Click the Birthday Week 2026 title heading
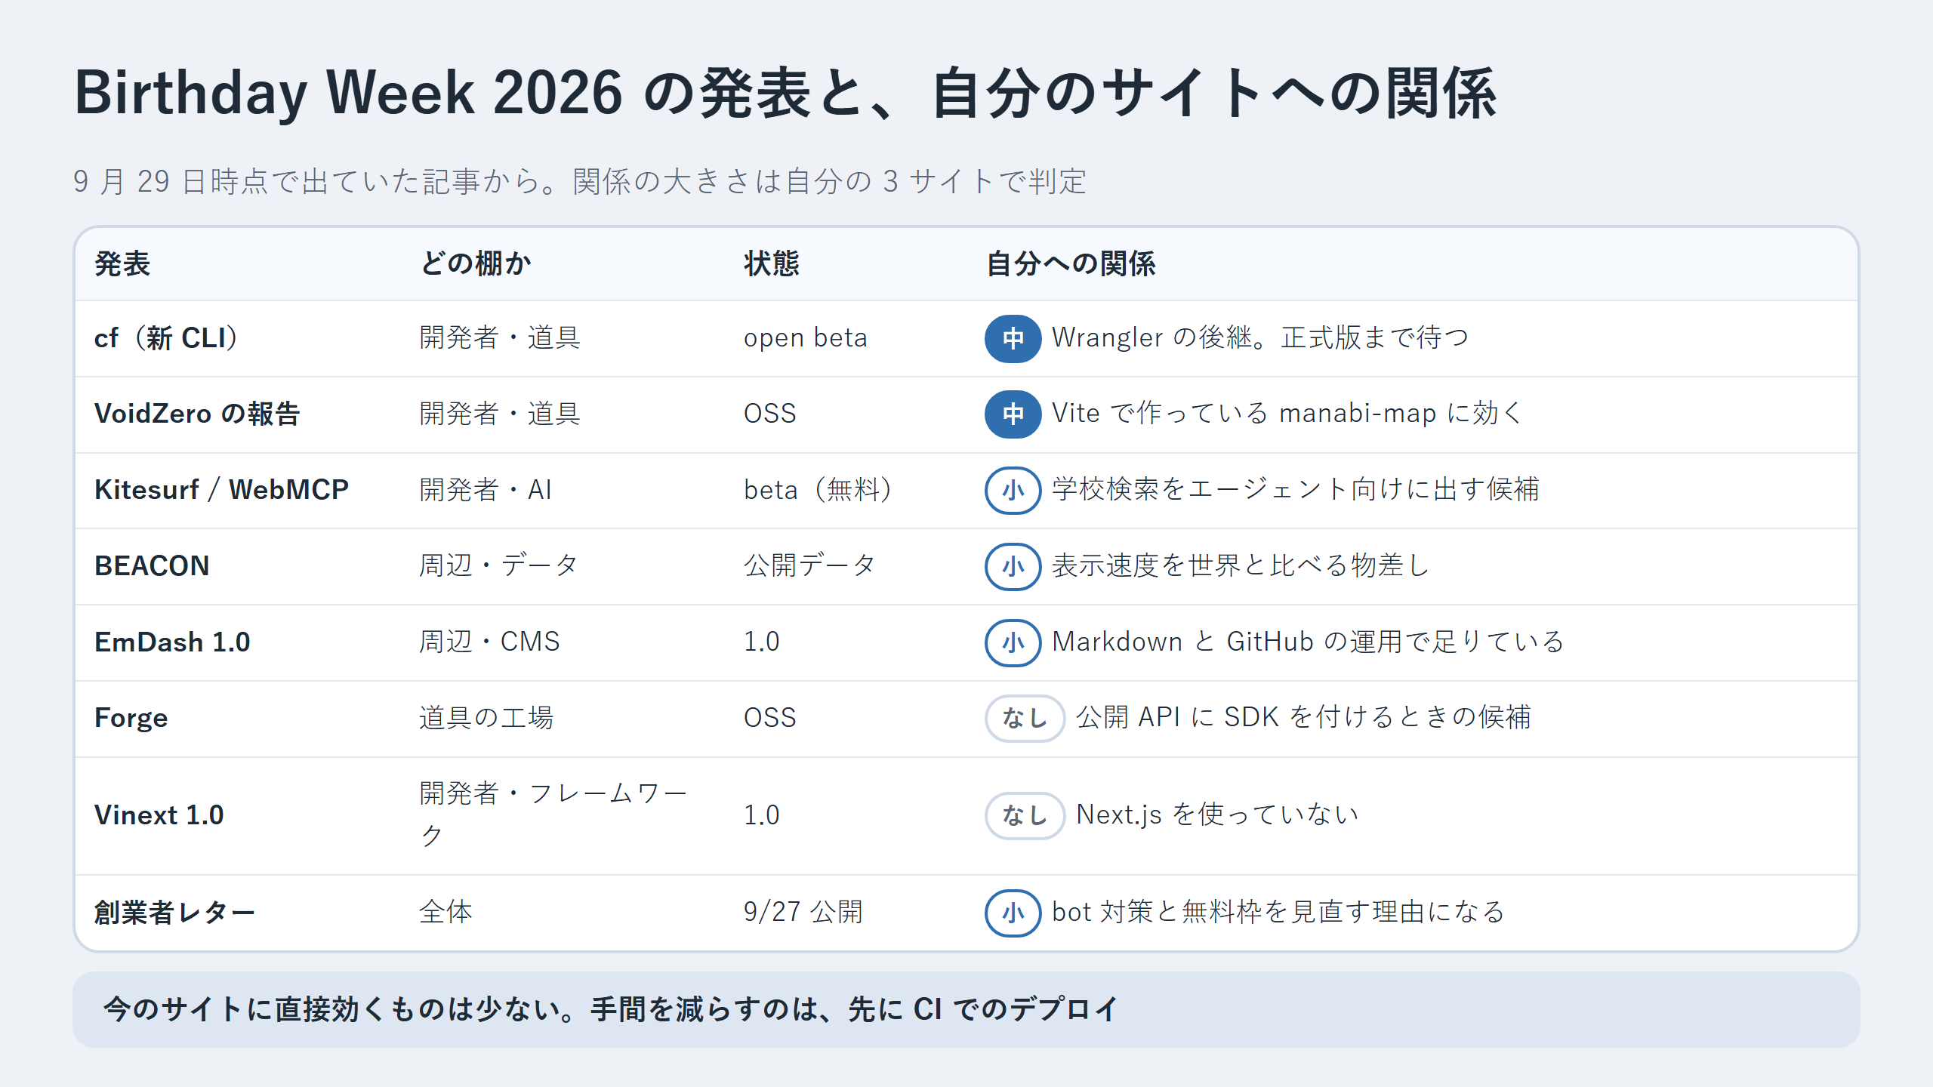 [785, 94]
